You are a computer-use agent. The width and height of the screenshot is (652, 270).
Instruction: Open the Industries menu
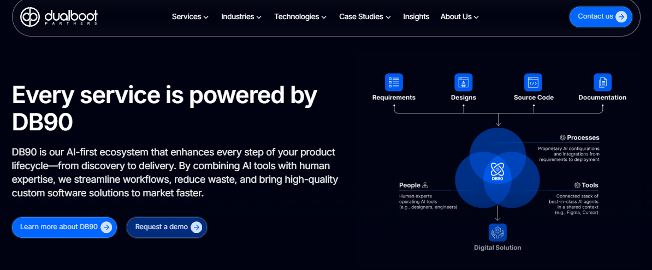click(x=241, y=16)
